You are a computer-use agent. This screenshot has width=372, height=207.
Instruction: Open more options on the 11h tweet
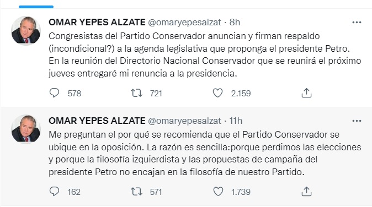[357, 121]
